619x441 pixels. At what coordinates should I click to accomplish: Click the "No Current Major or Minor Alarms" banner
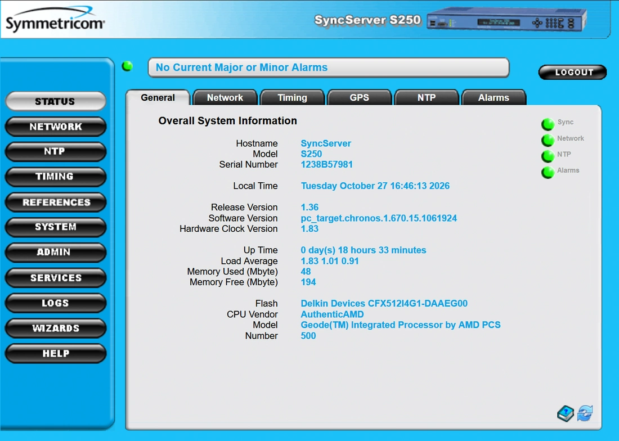pos(329,67)
